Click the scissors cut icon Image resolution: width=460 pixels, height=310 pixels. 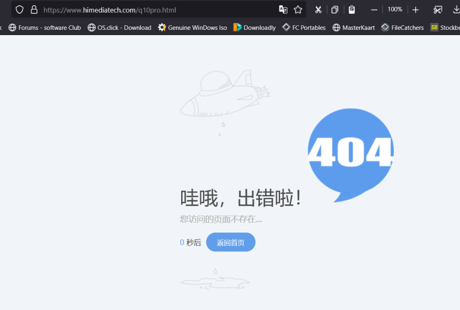point(318,10)
